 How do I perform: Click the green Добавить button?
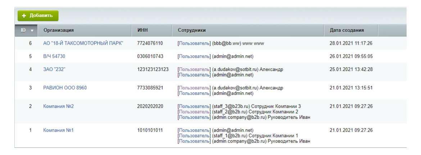click(38, 15)
